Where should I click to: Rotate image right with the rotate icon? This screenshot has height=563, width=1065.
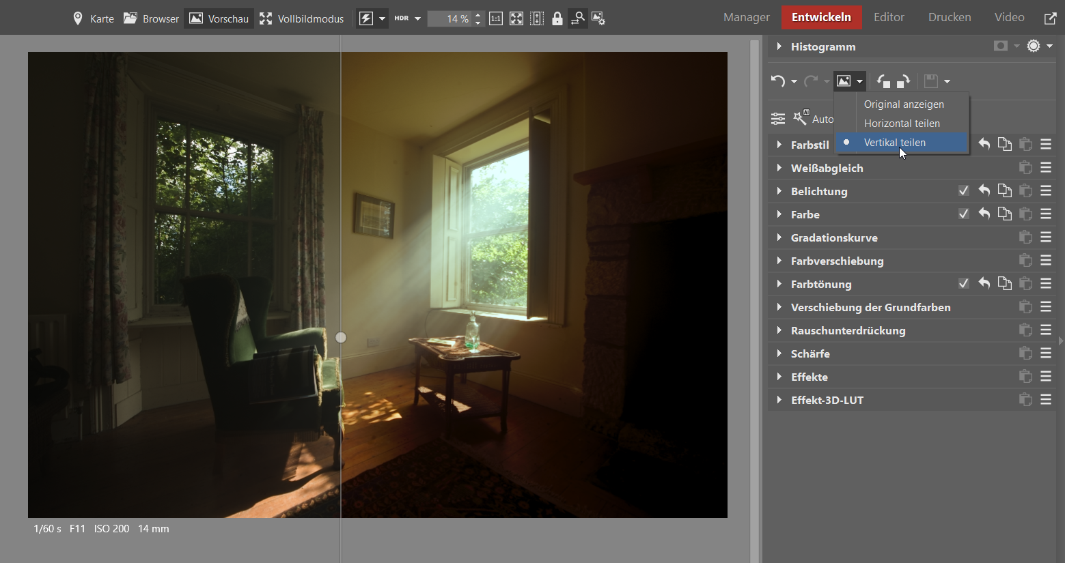click(903, 81)
